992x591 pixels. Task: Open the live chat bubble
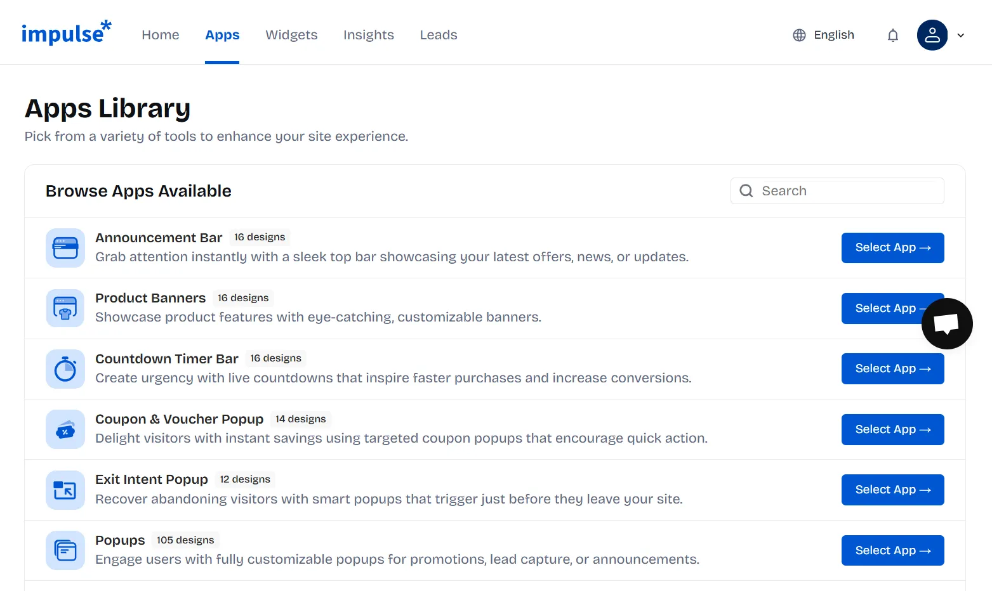947,323
